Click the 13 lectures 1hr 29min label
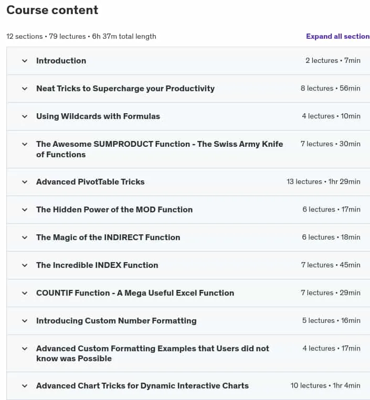This screenshot has height=400, width=370. 323,181
